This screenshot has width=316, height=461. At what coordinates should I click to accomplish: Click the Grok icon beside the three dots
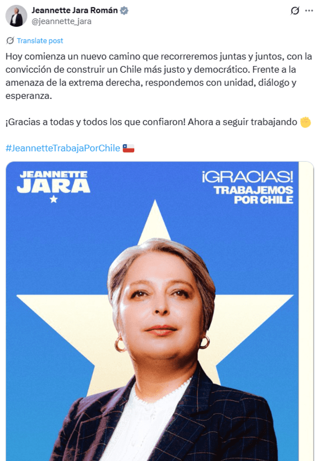point(295,11)
